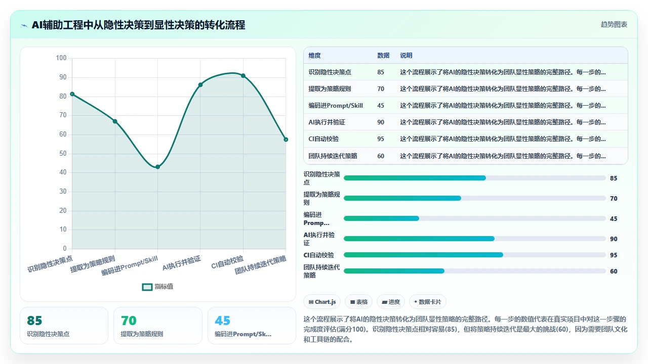648x364 pixels.
Task: Click progress value 95 beside CI自动校验 bar
Action: [x=614, y=255]
